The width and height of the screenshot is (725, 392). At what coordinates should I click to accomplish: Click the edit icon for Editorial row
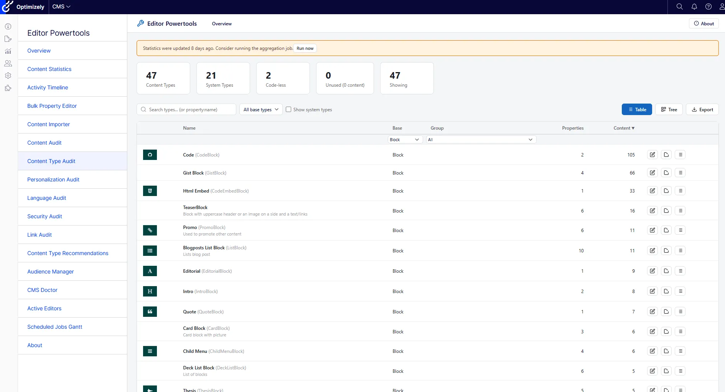point(652,271)
